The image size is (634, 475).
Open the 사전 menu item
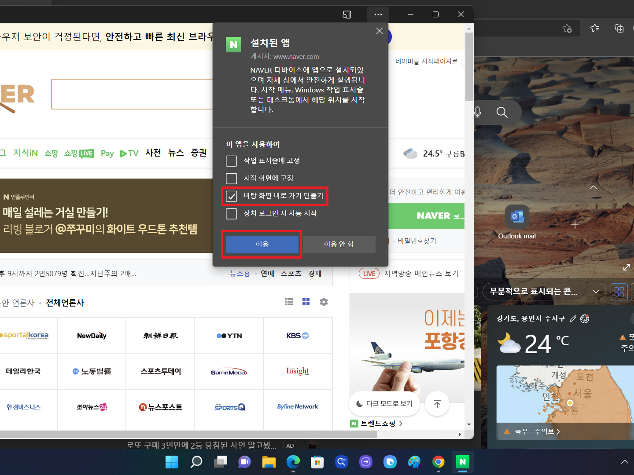click(153, 153)
